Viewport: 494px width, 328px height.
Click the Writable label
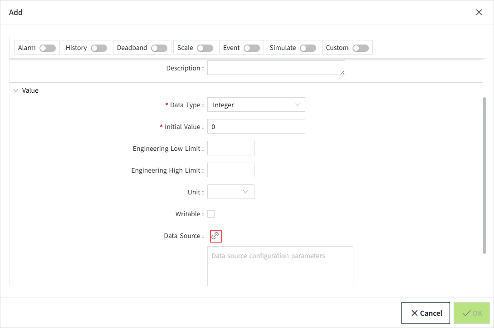coord(189,214)
